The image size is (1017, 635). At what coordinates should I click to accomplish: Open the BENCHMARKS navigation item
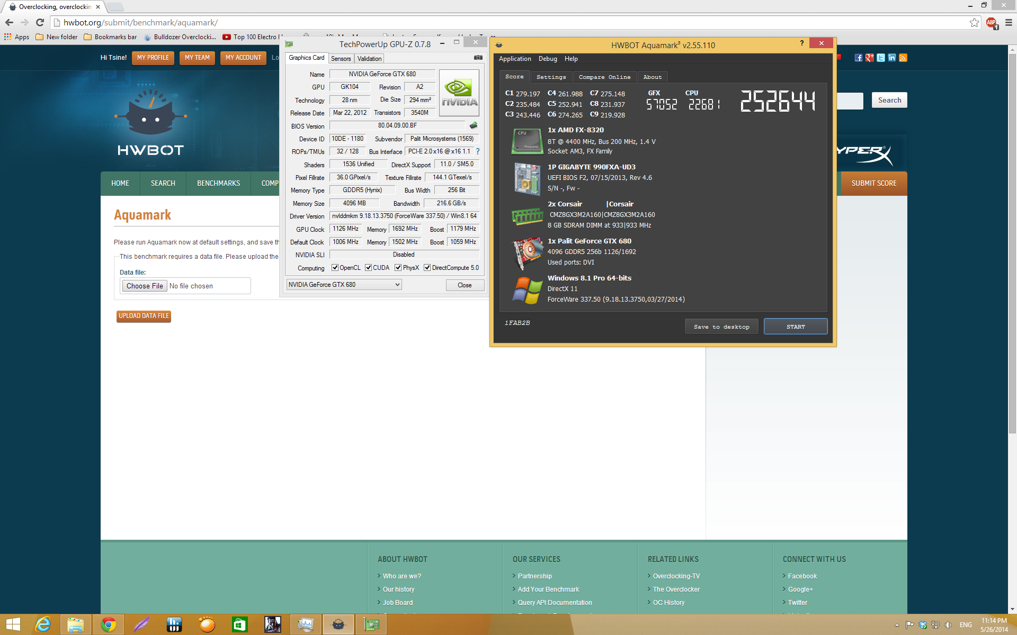218,183
